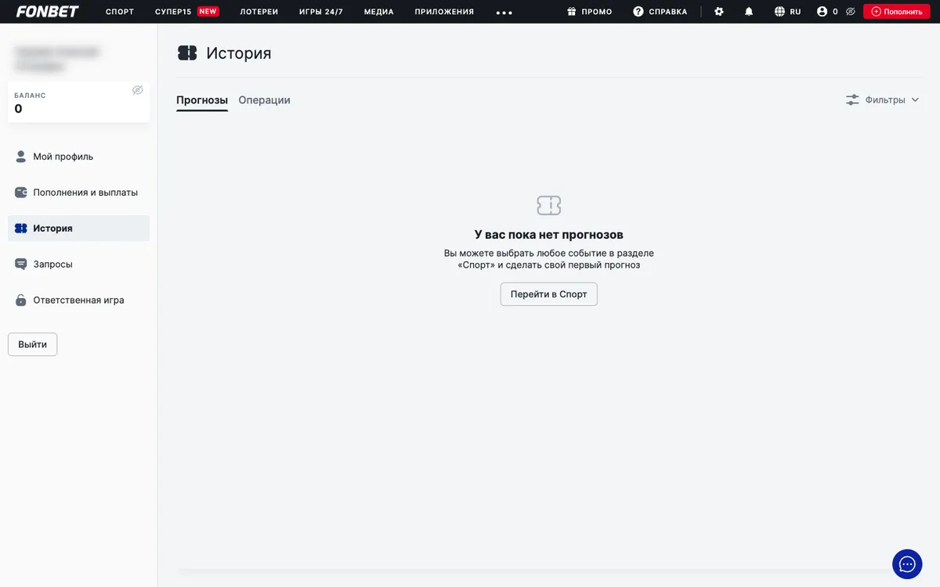Click the FONBET logo
940x587 pixels.
click(48, 12)
